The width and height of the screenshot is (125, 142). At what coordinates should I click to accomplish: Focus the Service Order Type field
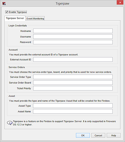pyautogui.click(x=73, y=77)
